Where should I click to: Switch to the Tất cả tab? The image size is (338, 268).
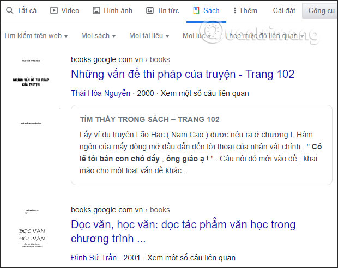pyautogui.click(x=27, y=10)
